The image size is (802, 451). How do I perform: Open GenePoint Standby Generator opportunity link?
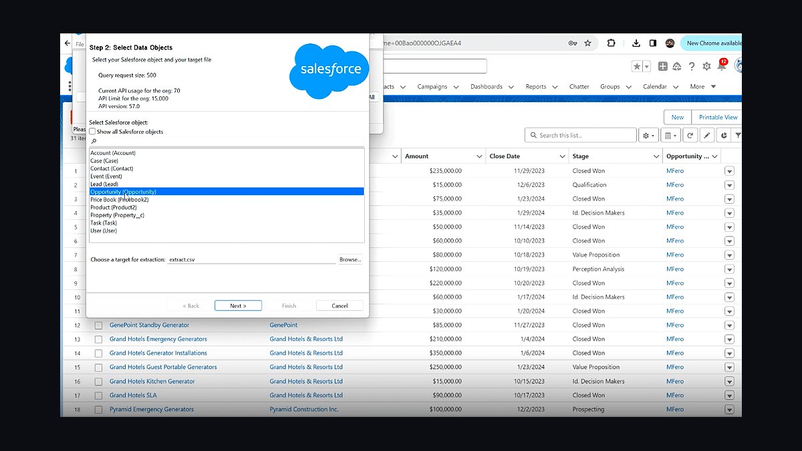149,325
